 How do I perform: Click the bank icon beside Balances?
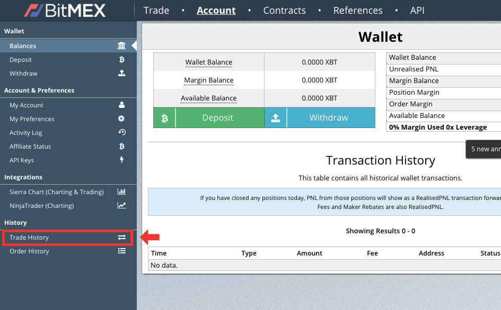[x=121, y=46]
